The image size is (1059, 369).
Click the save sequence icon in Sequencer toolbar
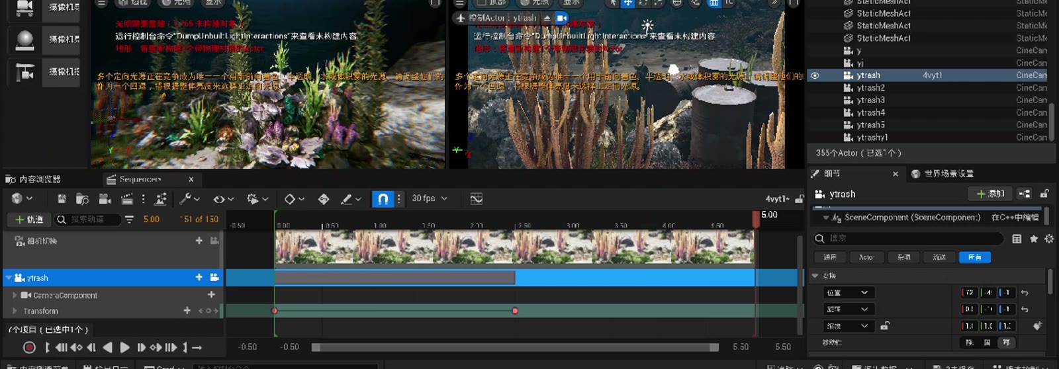coord(62,198)
